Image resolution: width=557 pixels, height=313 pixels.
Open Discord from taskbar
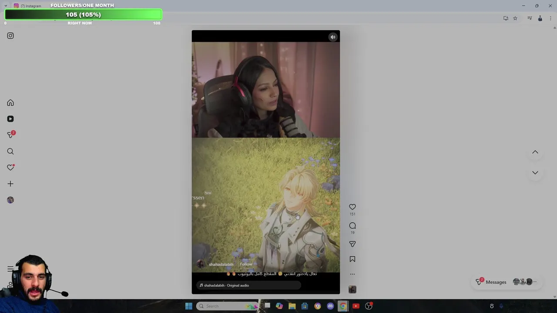[330, 306]
